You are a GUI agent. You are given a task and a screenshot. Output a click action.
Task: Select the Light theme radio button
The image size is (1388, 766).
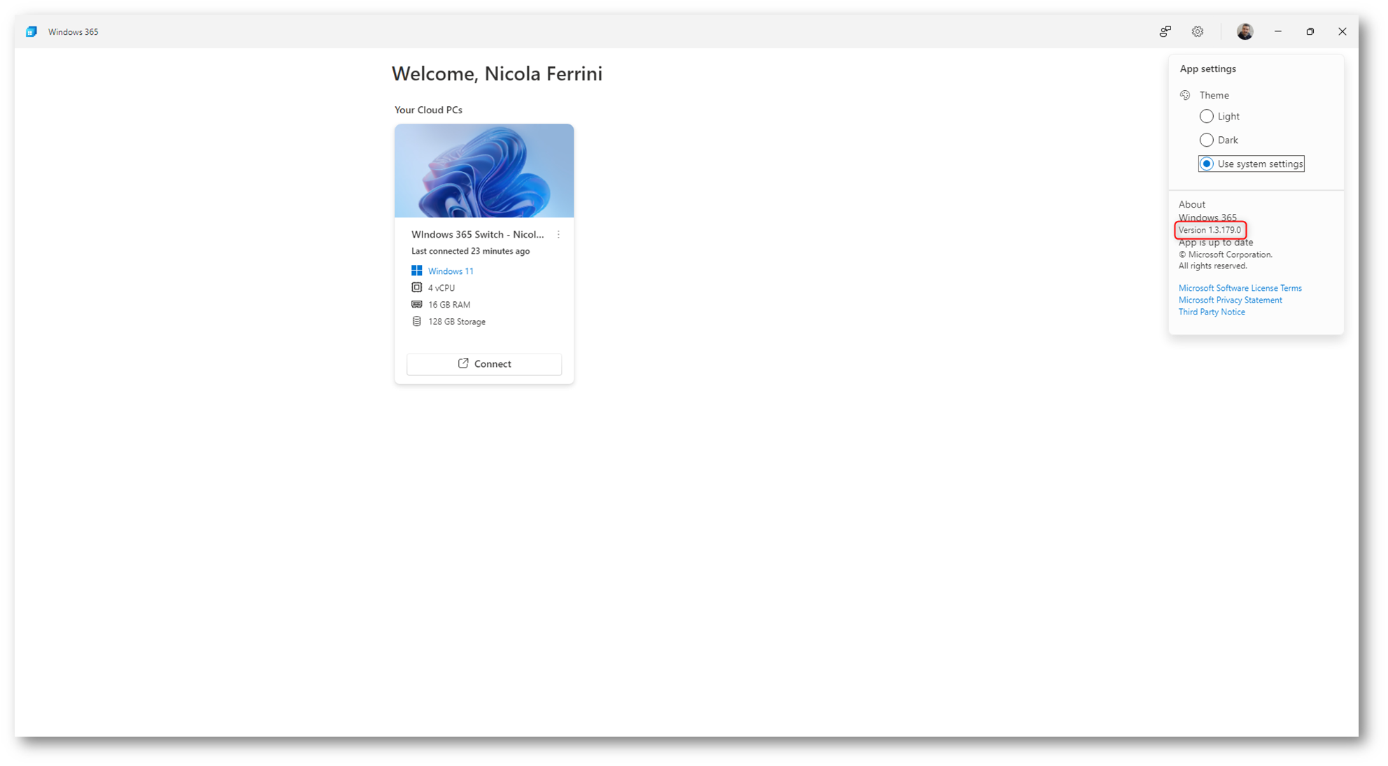tap(1206, 116)
